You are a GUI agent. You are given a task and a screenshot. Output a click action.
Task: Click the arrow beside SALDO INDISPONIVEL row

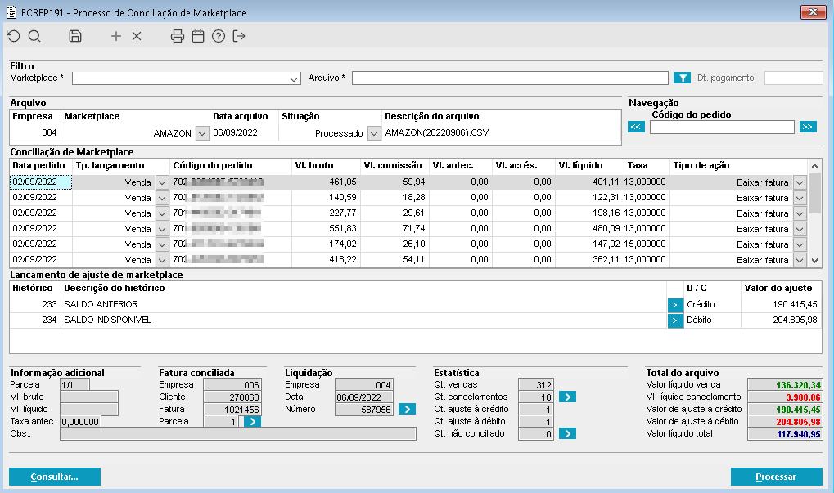pos(675,320)
